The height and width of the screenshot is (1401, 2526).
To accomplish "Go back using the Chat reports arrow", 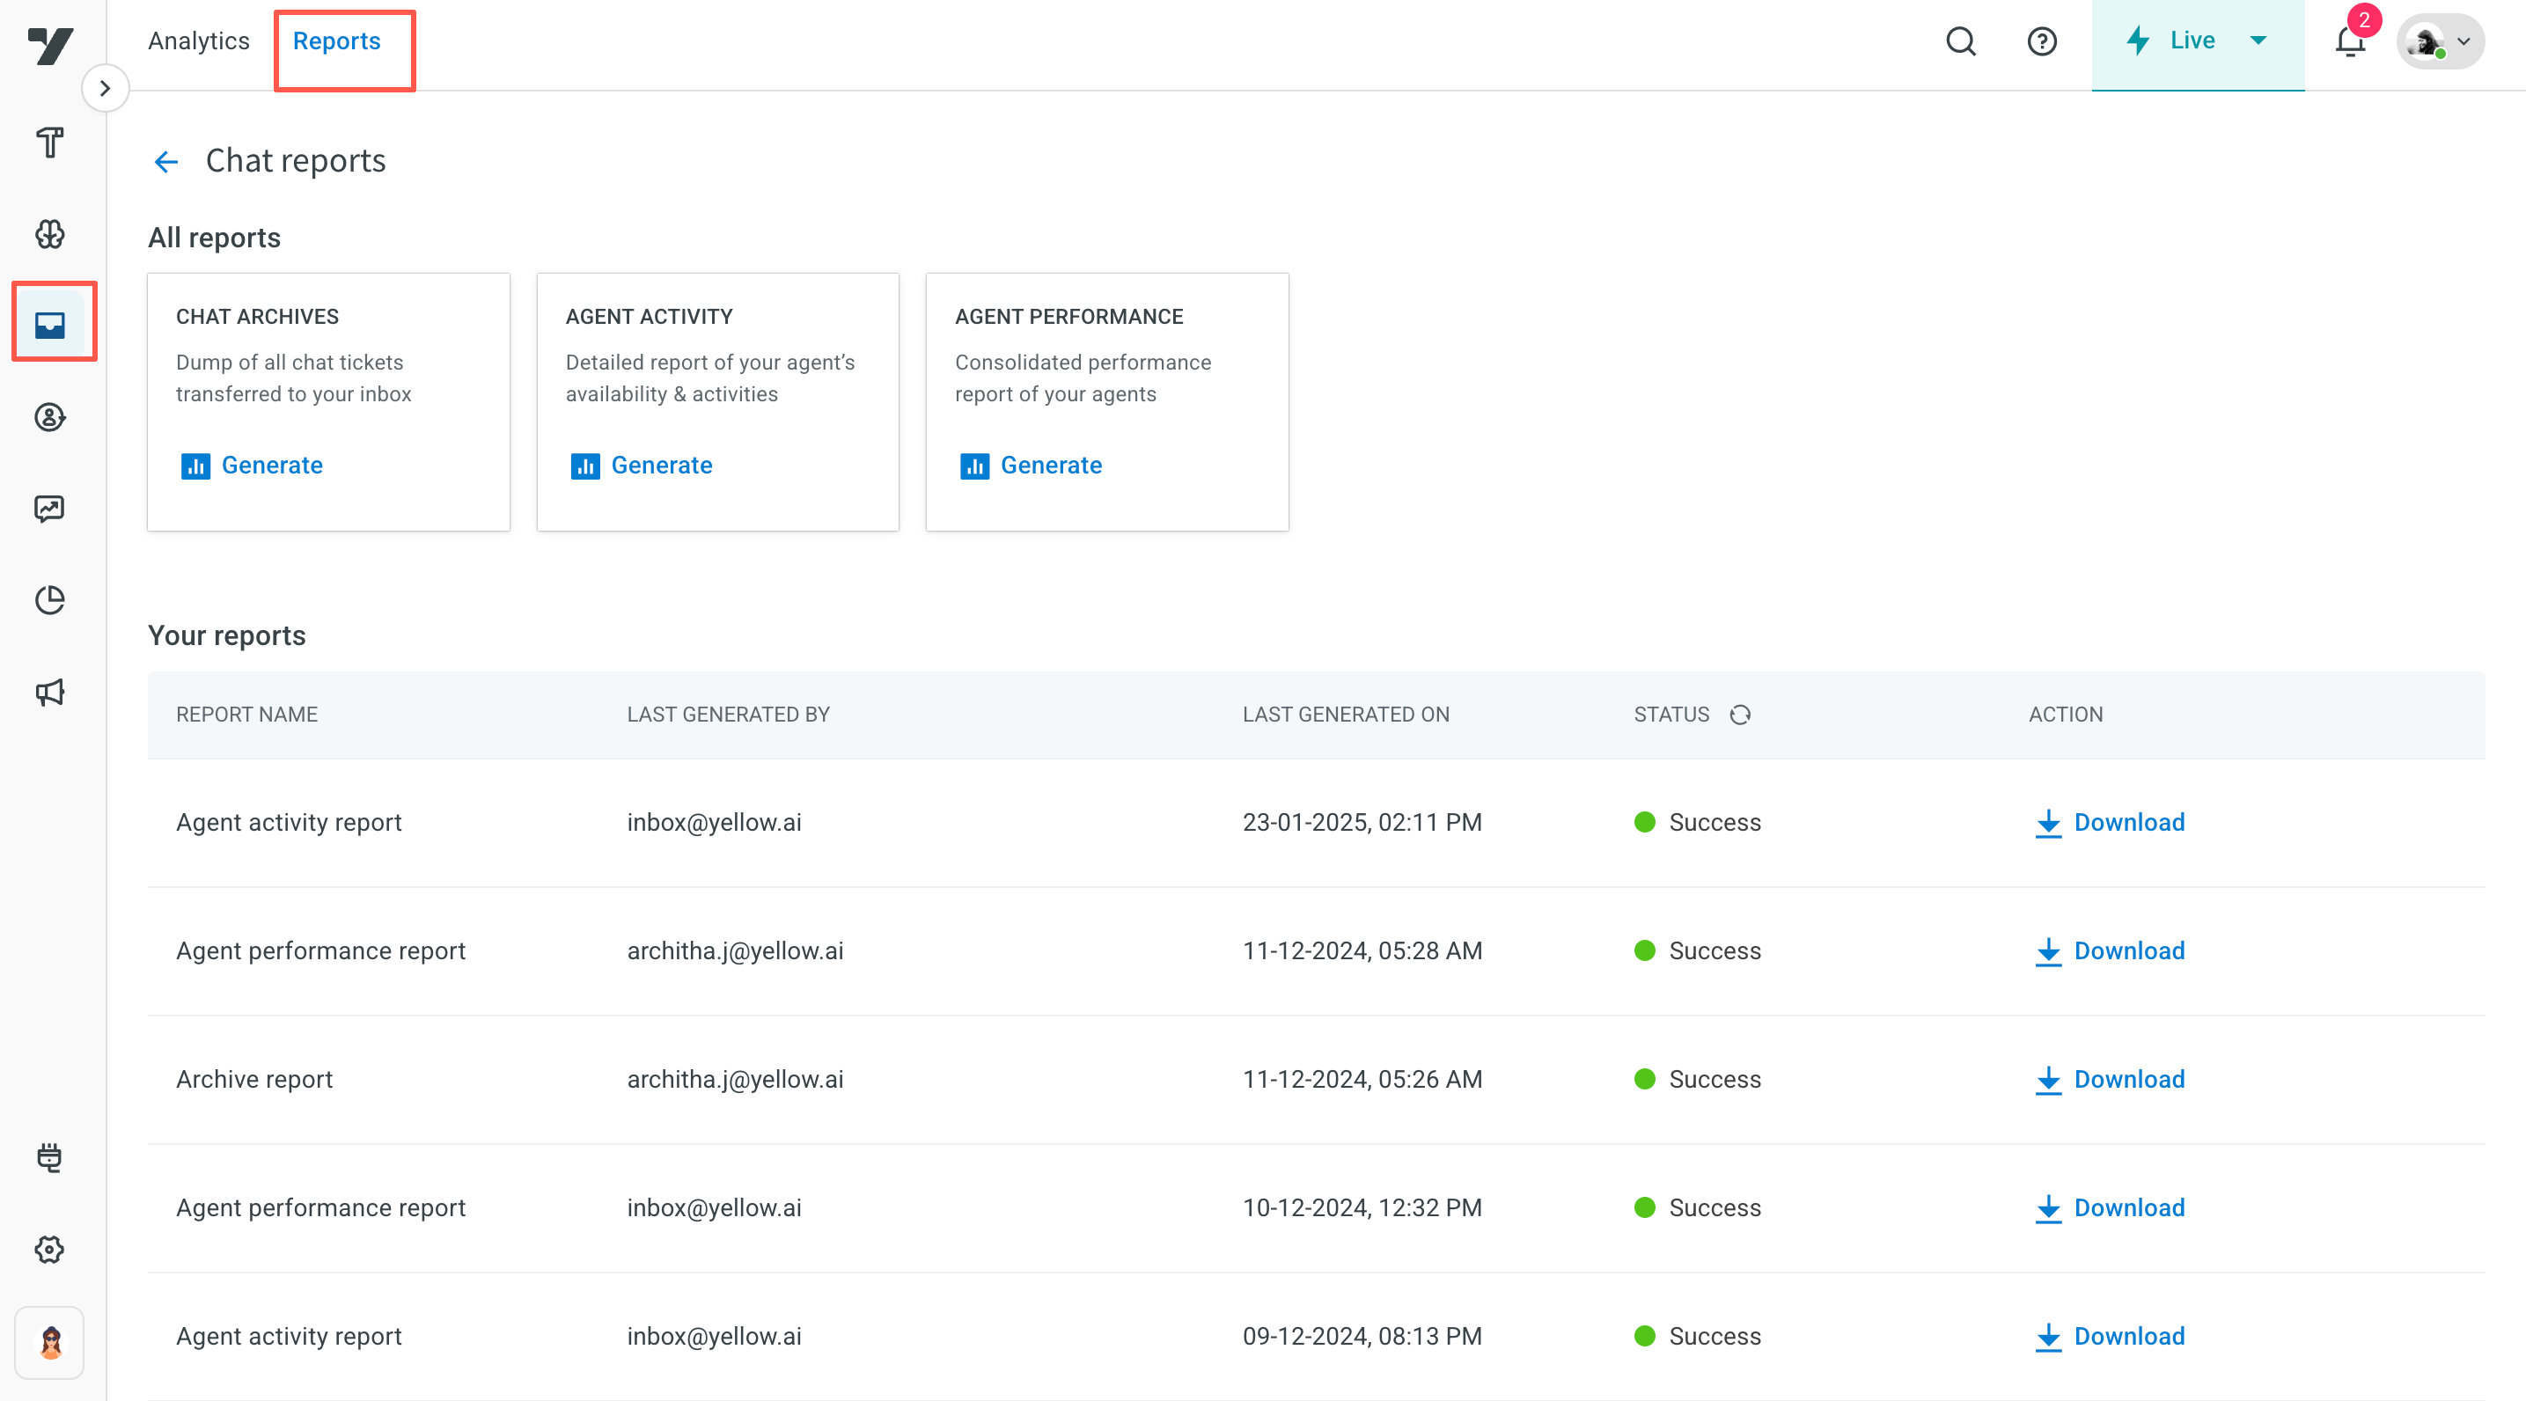I will click(x=165, y=161).
